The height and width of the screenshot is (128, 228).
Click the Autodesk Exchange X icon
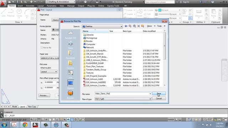point(201,2)
